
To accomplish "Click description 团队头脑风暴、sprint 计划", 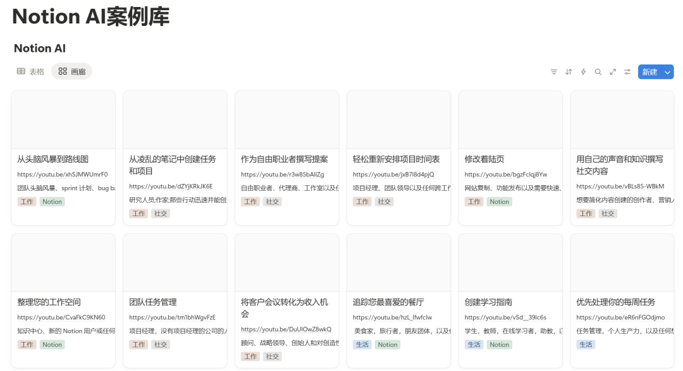I will point(66,188).
